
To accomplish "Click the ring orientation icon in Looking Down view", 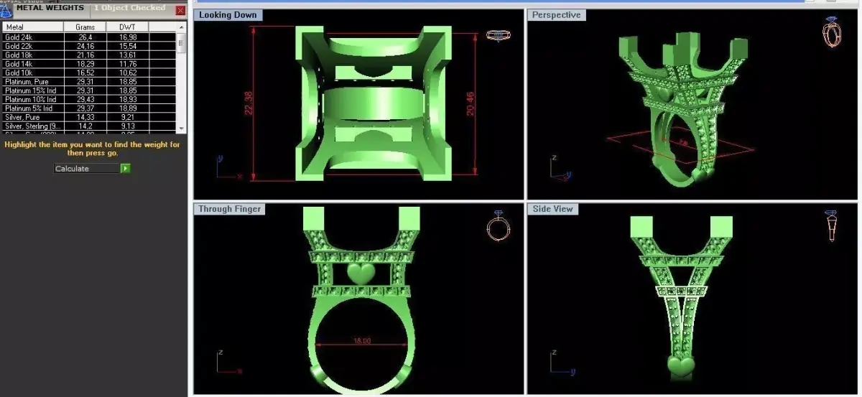I will coord(498,34).
